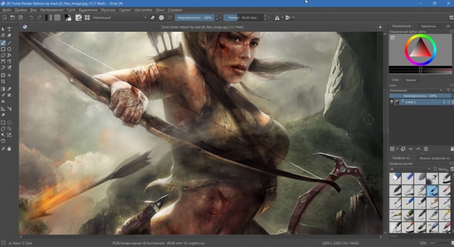Toggle preserve alpha in the toolbar
This screenshot has height=247, width=454.
point(161,18)
